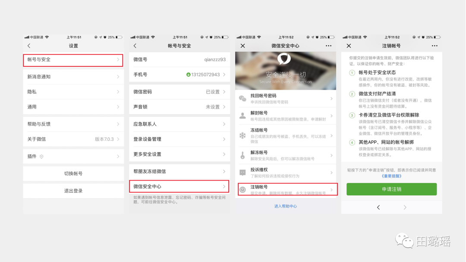Close the 注销帐号 page
466x262 pixels.
(x=349, y=46)
